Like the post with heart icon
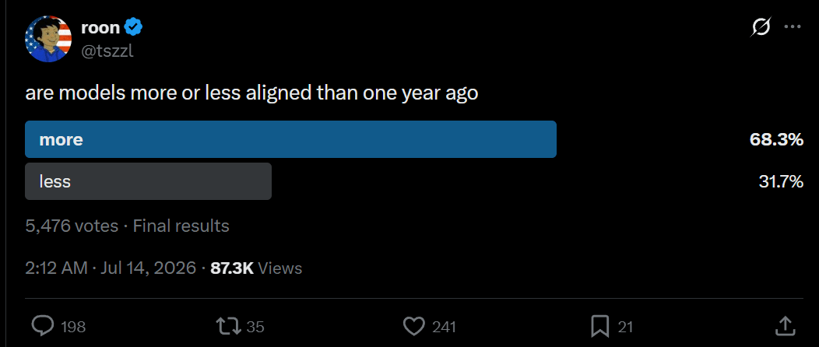 coord(414,327)
